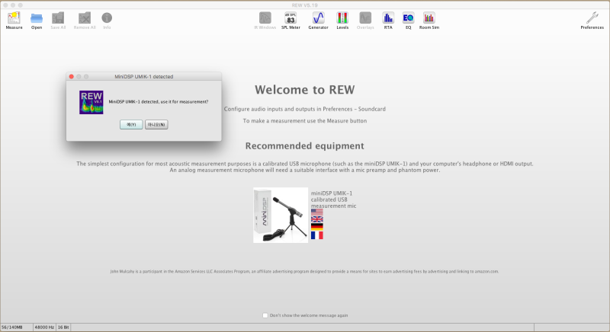Click the UK flag purchase link
This screenshot has width=610, height=332.
[x=317, y=219]
